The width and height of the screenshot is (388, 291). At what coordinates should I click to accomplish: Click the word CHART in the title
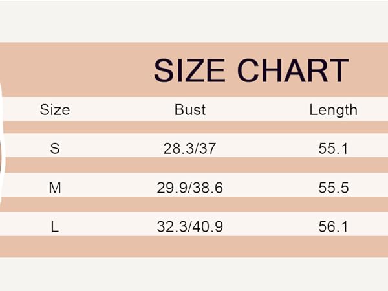tap(293, 70)
